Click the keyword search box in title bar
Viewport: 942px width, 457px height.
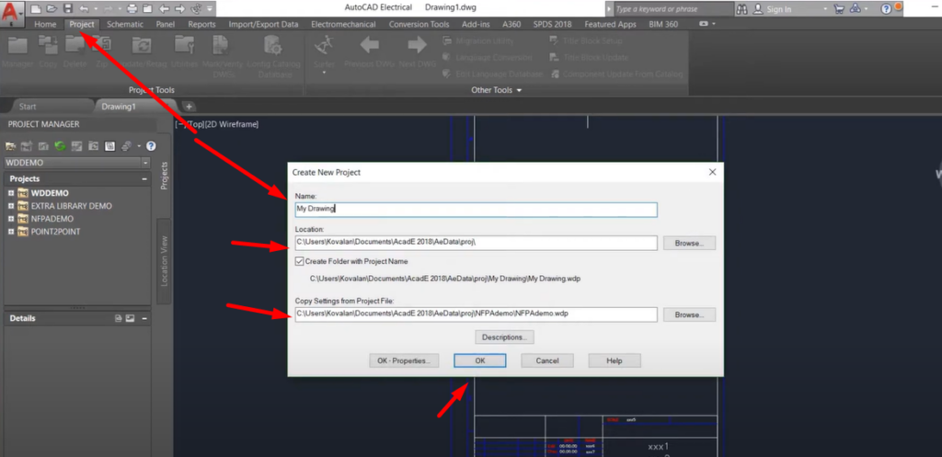pos(672,9)
